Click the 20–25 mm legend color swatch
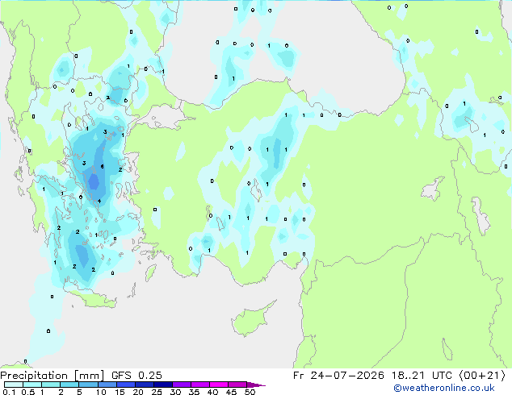 145,385
